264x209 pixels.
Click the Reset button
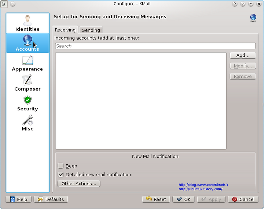(x=156, y=199)
